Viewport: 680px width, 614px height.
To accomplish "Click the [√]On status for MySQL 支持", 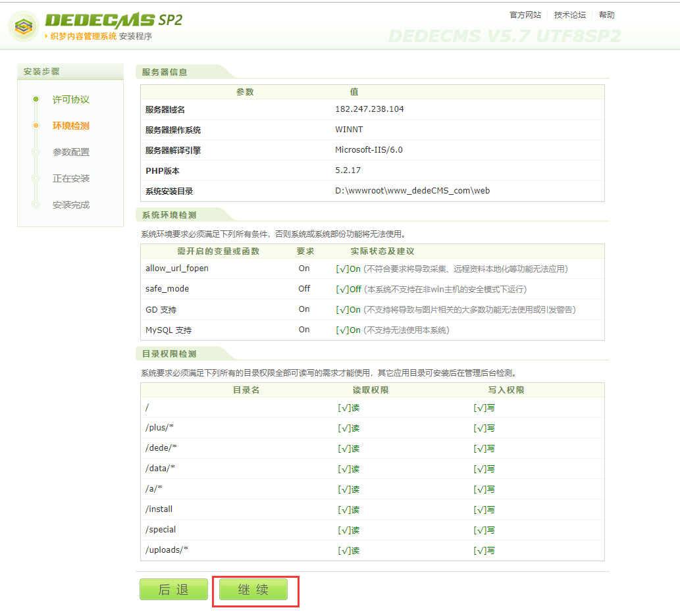I will (348, 330).
